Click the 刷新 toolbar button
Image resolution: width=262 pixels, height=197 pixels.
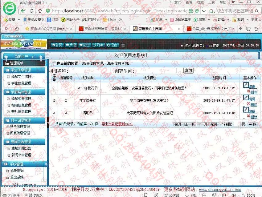click(x=98, y=45)
